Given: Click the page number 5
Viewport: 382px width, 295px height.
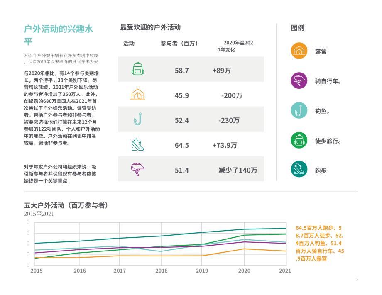Looking at the screenshot, I should click(x=356, y=279).
